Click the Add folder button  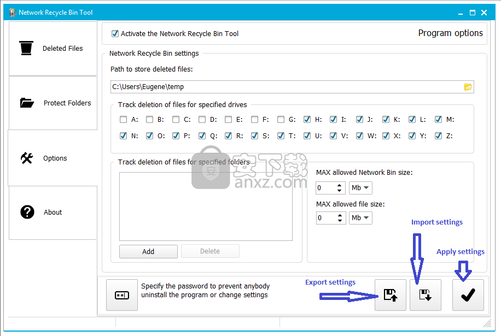point(148,251)
